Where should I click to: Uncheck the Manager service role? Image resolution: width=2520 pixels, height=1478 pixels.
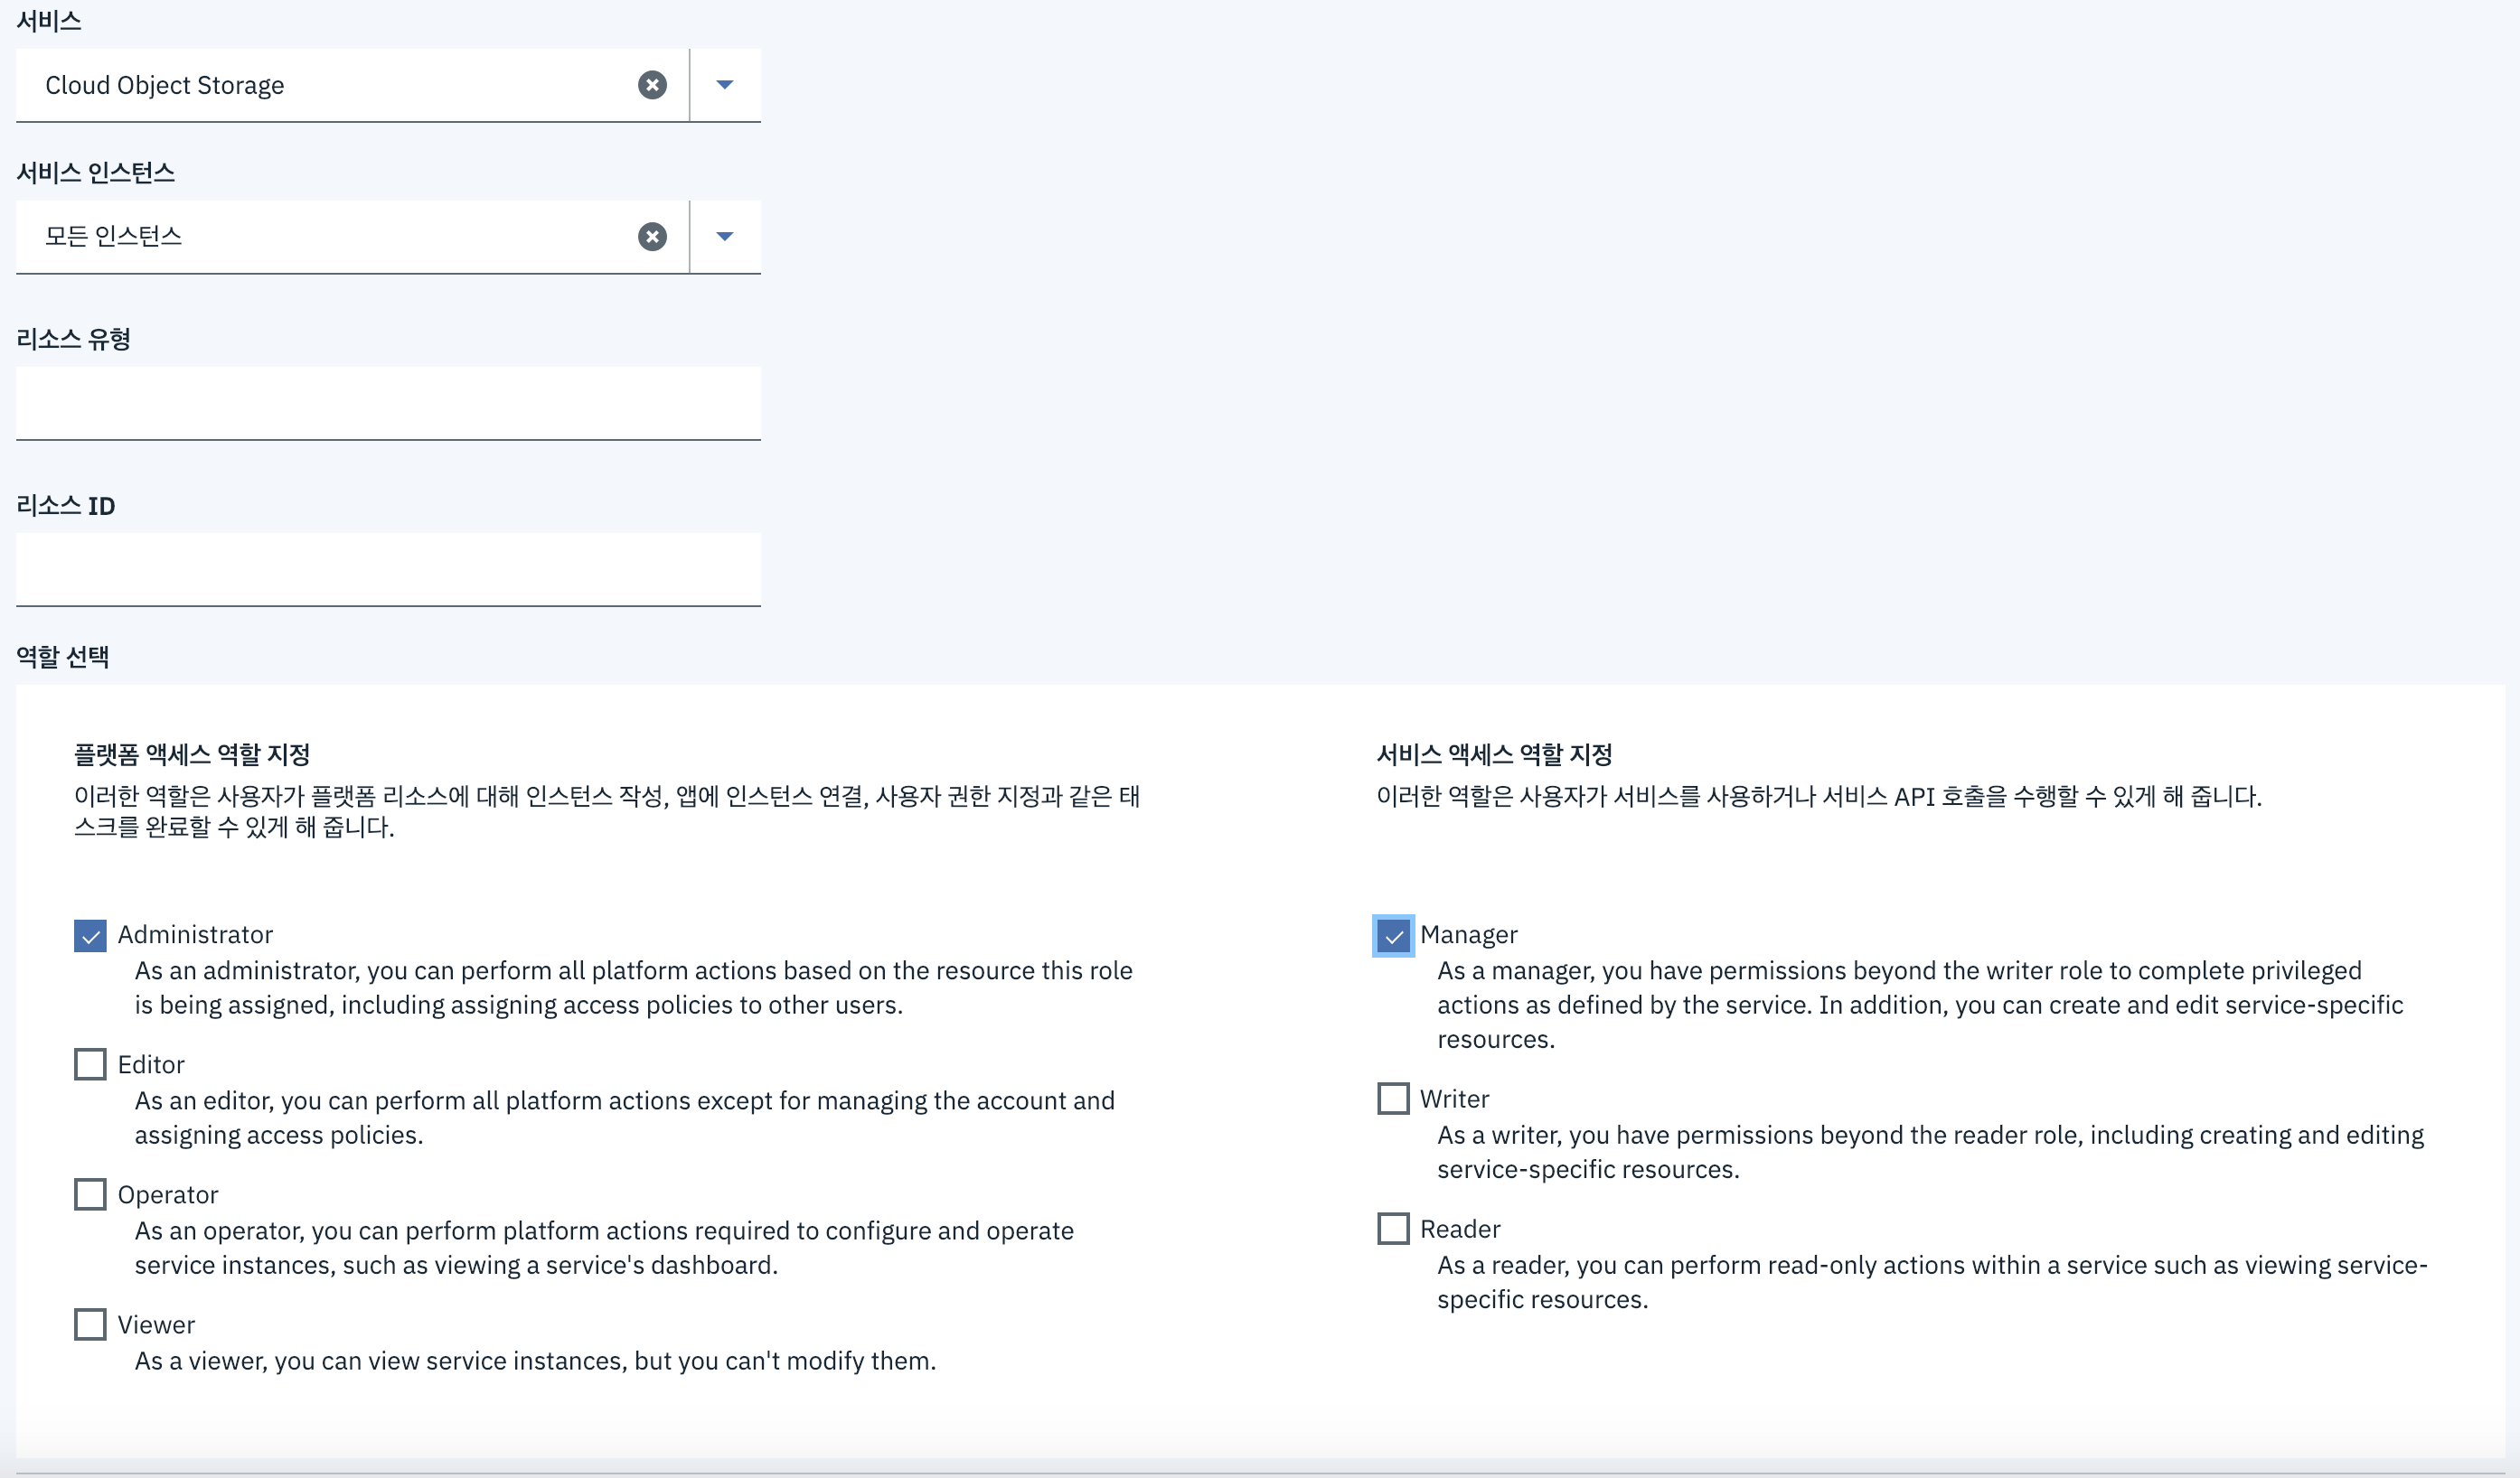[1393, 935]
